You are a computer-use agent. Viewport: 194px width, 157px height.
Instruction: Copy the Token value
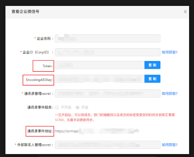tap(152, 65)
